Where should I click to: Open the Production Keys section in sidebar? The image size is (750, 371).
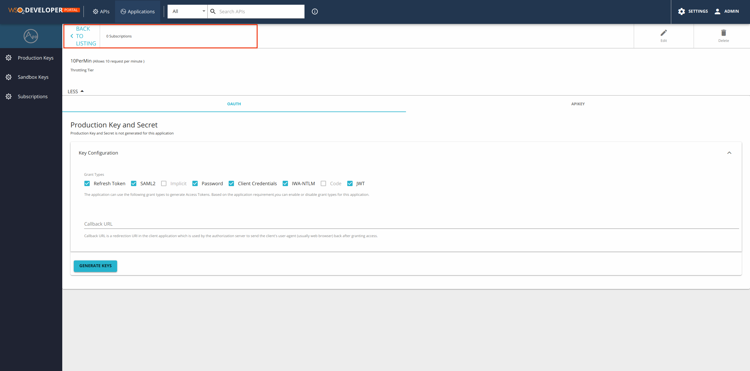35,58
